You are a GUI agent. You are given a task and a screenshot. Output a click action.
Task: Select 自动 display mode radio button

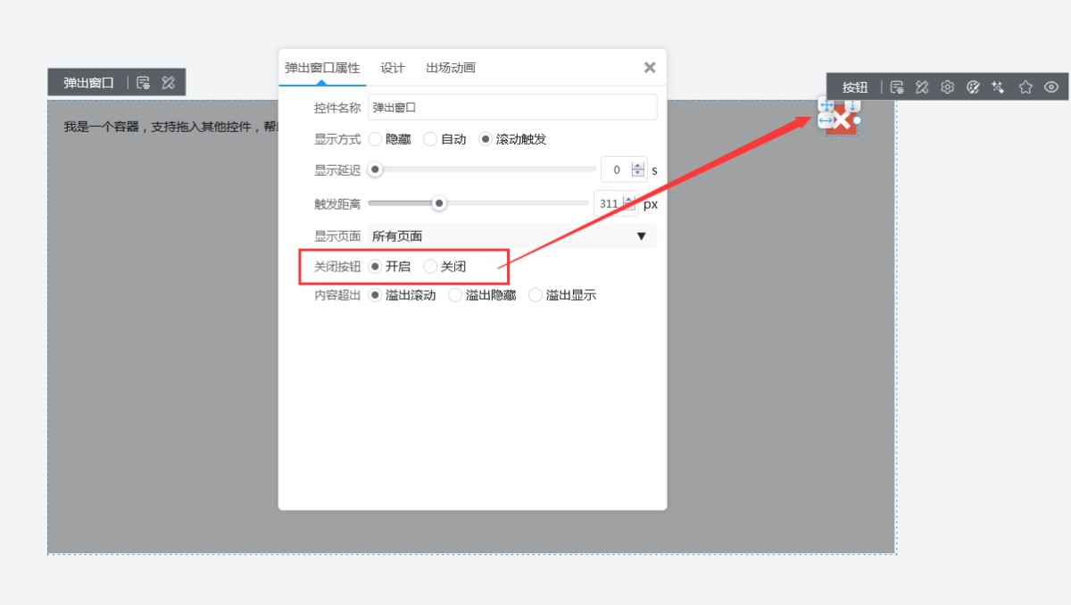tap(430, 139)
